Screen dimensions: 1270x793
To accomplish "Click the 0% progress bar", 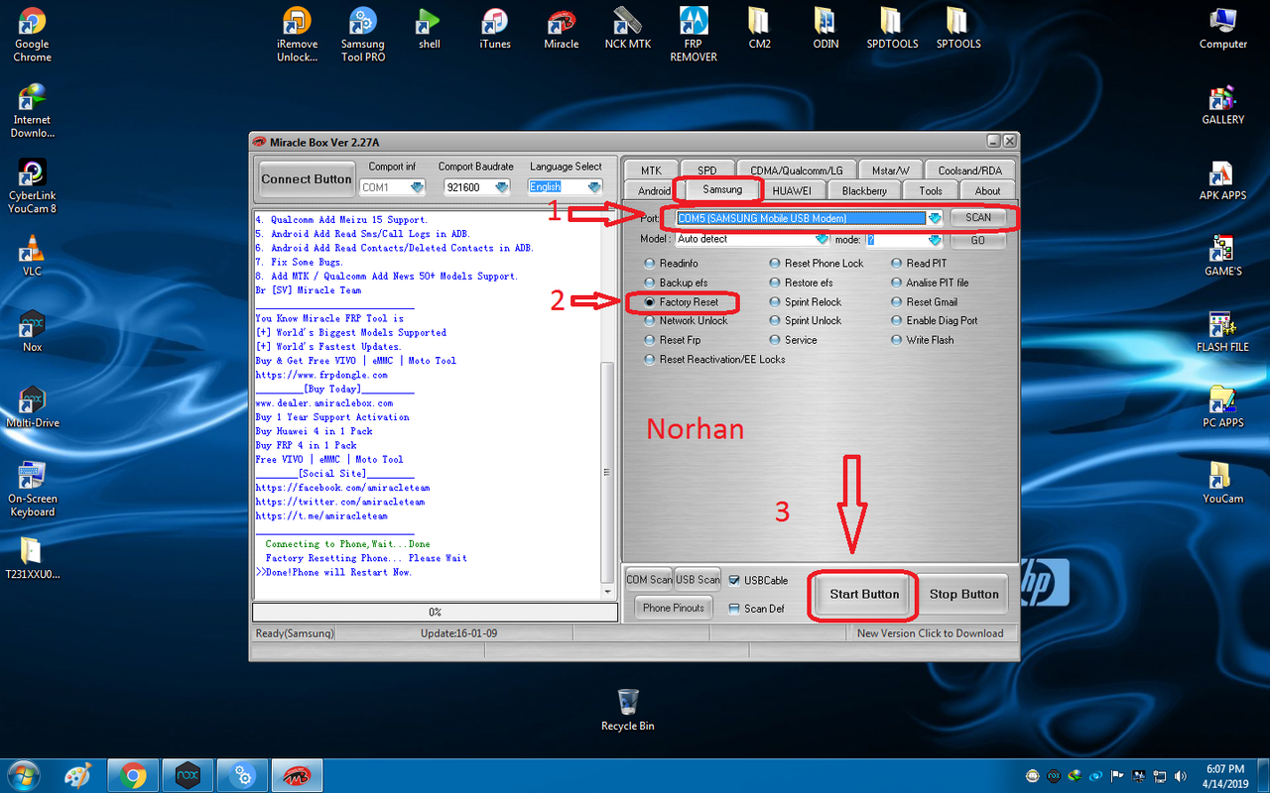I will (435, 613).
